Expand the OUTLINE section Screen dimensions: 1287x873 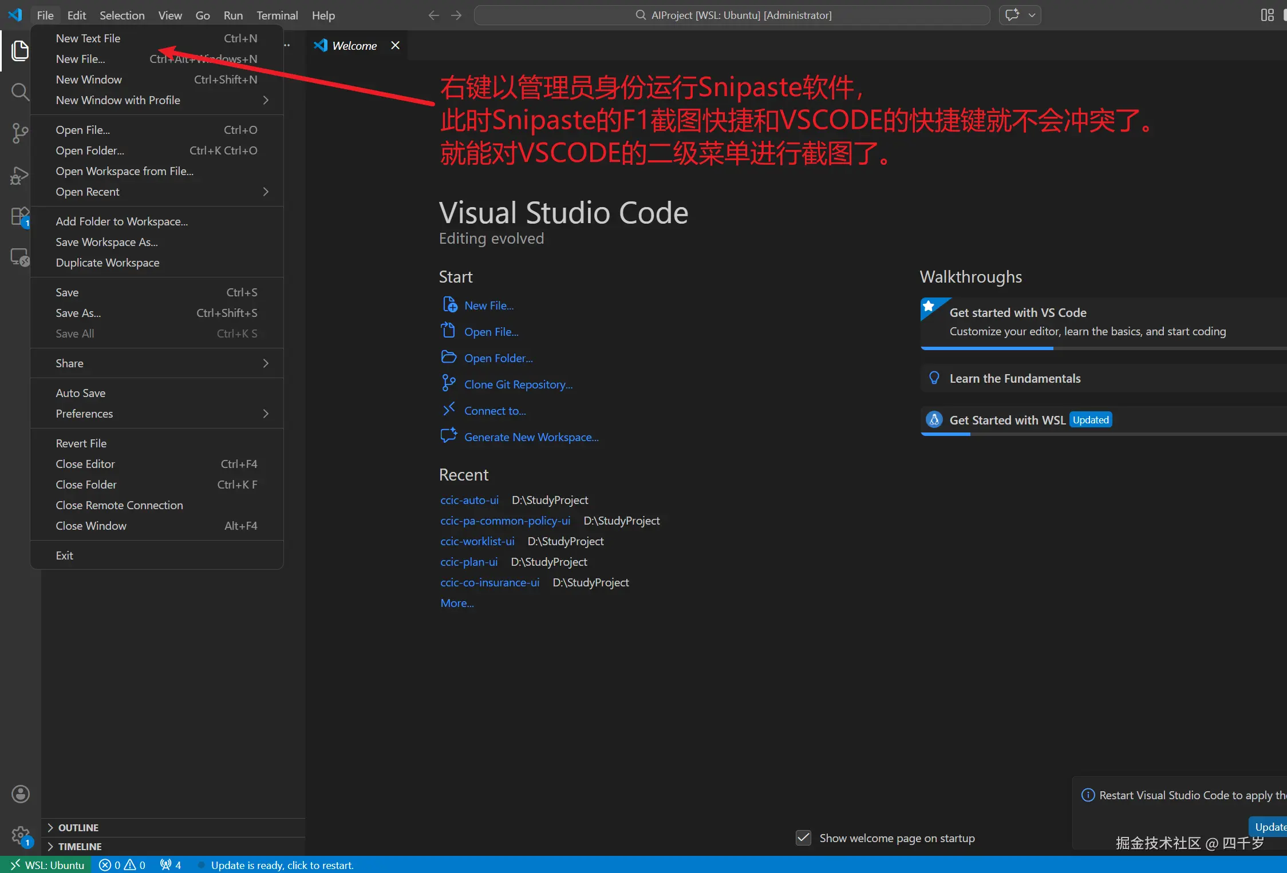coord(78,828)
